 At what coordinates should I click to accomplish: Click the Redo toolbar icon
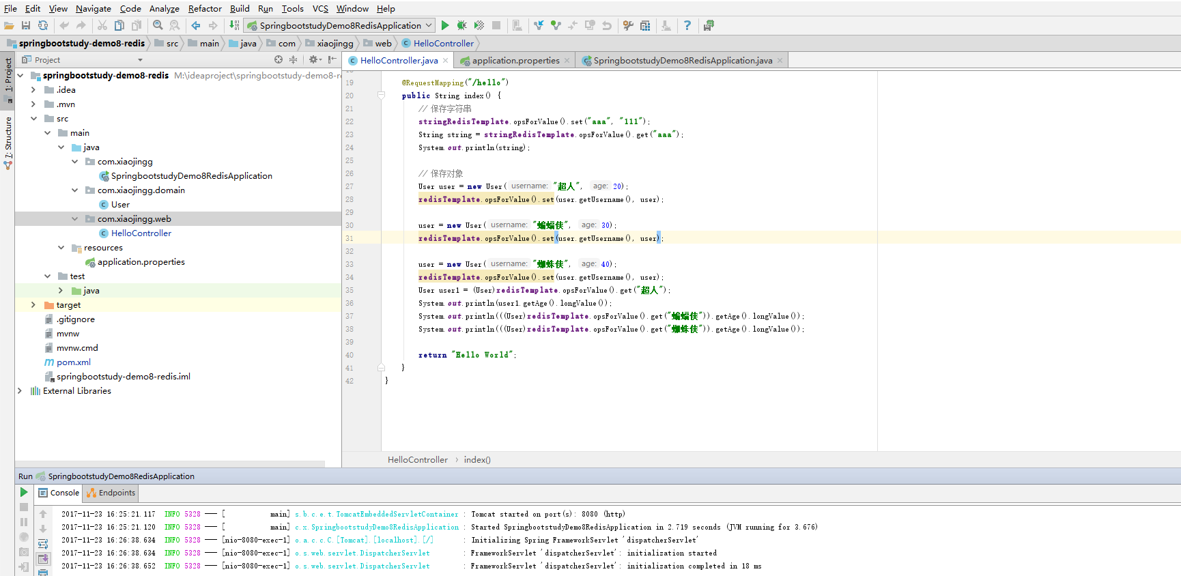tap(81, 25)
